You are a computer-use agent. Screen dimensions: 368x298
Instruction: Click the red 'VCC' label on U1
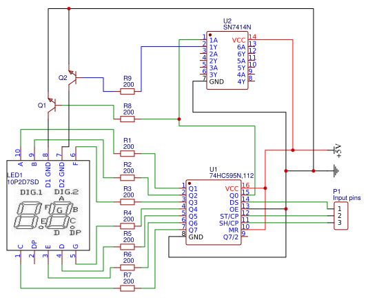click(x=232, y=189)
